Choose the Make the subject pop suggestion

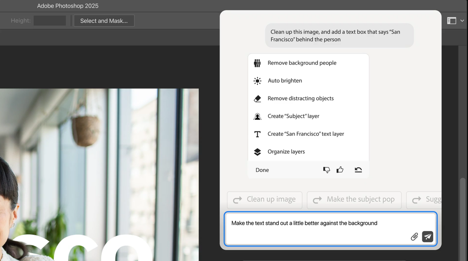coord(354,200)
